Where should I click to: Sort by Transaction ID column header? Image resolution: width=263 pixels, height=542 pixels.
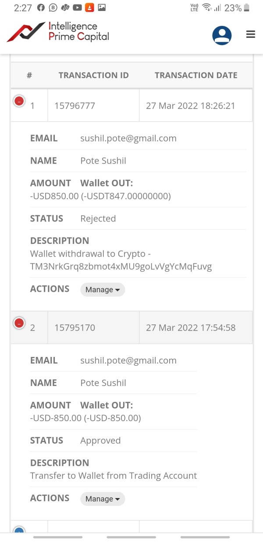[x=93, y=75]
